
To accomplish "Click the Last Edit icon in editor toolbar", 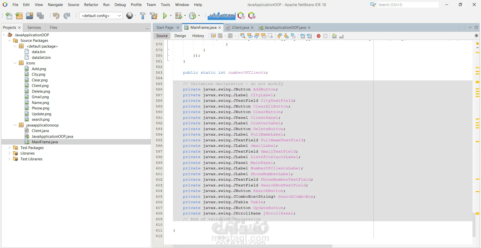I will tap(213, 36).
